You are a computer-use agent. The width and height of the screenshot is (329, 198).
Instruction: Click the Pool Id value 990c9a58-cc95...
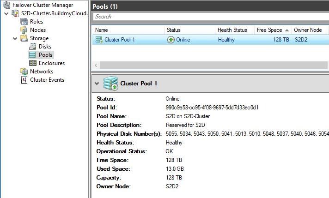pyautogui.click(x=212, y=108)
